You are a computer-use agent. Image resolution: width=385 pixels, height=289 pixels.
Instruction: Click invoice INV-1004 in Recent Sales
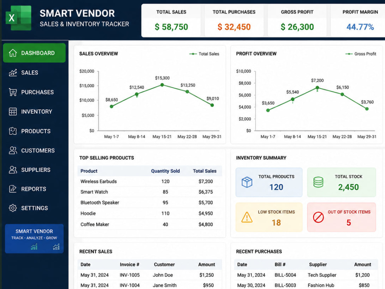(130, 285)
